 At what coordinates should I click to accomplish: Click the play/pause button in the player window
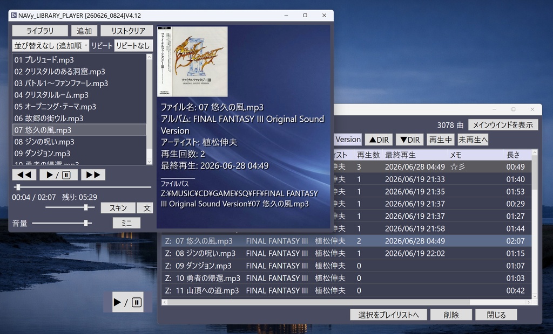[58, 175]
